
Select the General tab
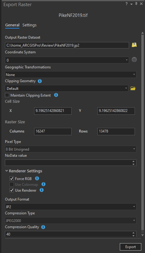click(x=12, y=25)
